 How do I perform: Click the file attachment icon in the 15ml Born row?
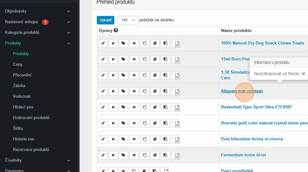(176, 59)
